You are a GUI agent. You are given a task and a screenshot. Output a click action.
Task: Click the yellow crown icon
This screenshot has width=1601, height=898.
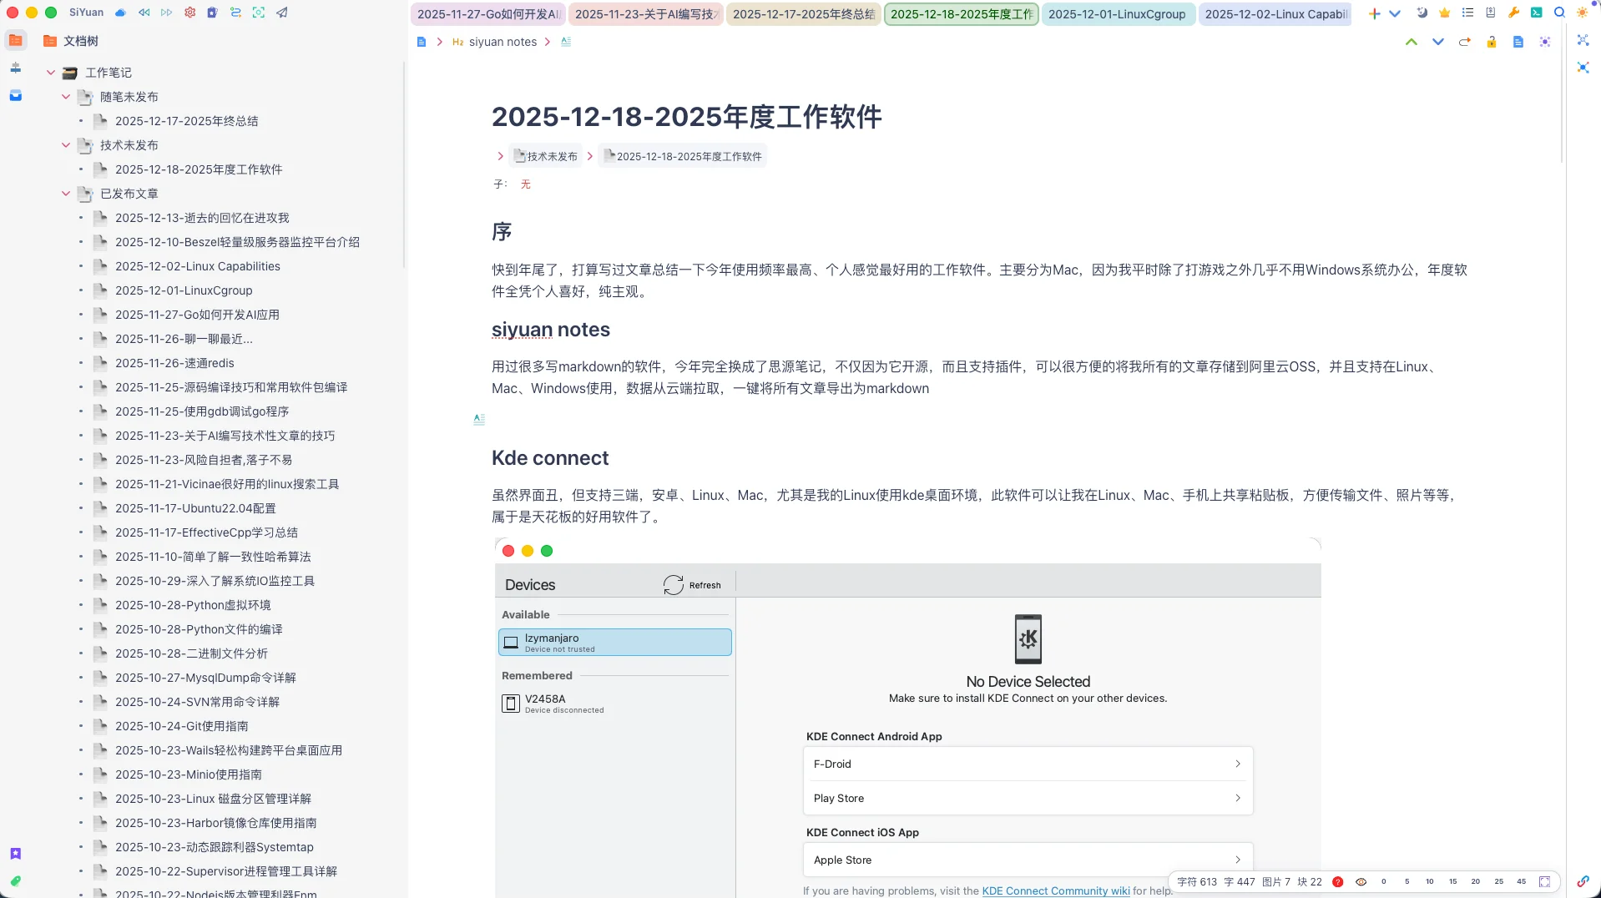(1445, 13)
